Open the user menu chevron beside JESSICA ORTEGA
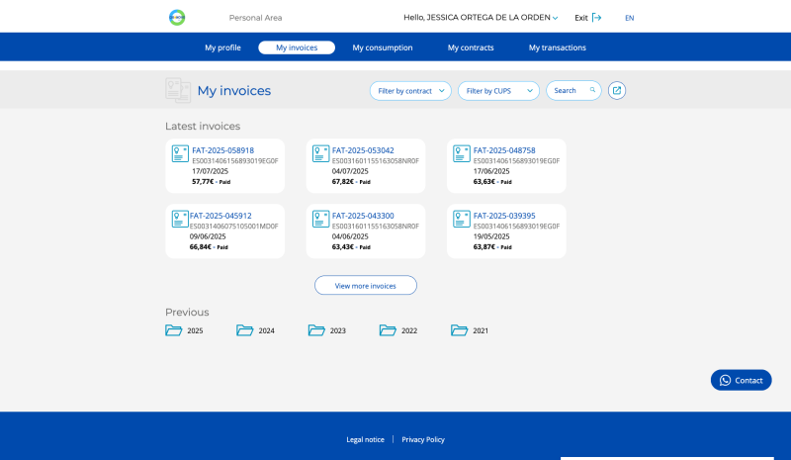This screenshot has width=791, height=460. tap(555, 18)
